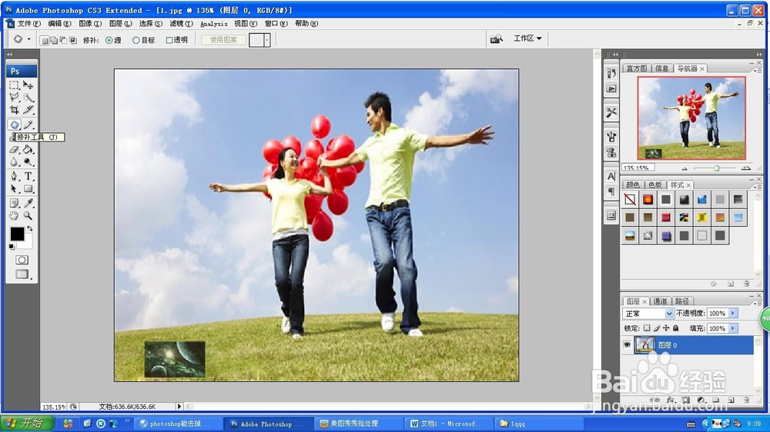Image resolution: width=770 pixels, height=432 pixels.
Task: Click the Move tool
Action: point(28,85)
